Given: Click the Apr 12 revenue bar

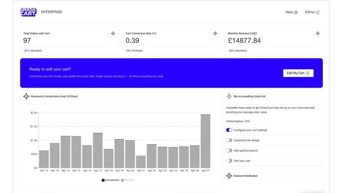Looking at the screenshot, I should tap(44, 159).
